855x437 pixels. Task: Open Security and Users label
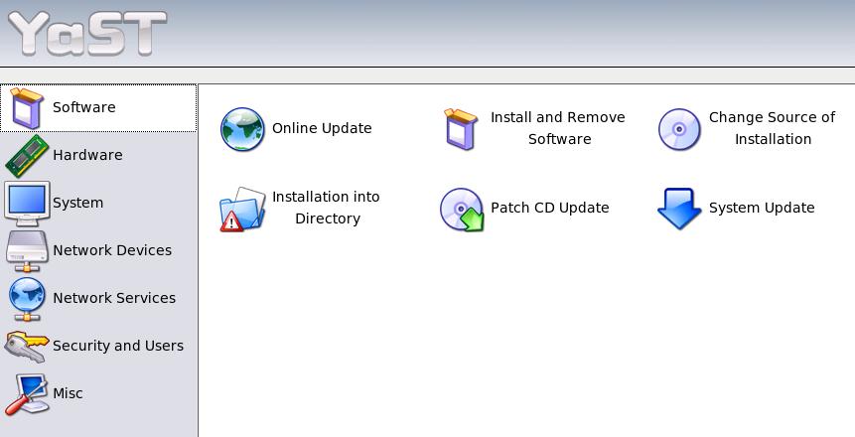tap(118, 346)
